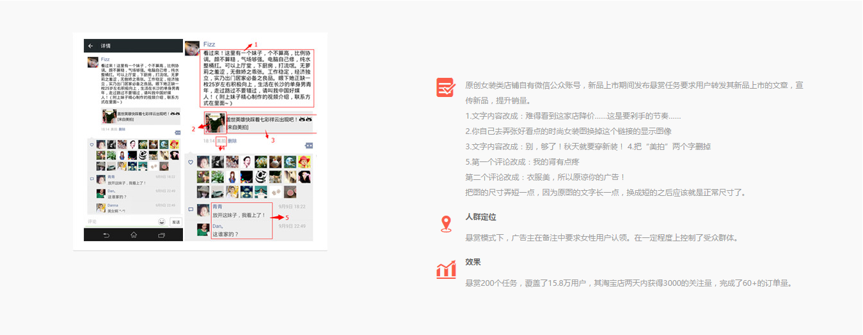Image resolution: width=863 pixels, height=335 pixels.
Task: Click the Danna commenter avatar in the phone screen
Action: click(100, 207)
